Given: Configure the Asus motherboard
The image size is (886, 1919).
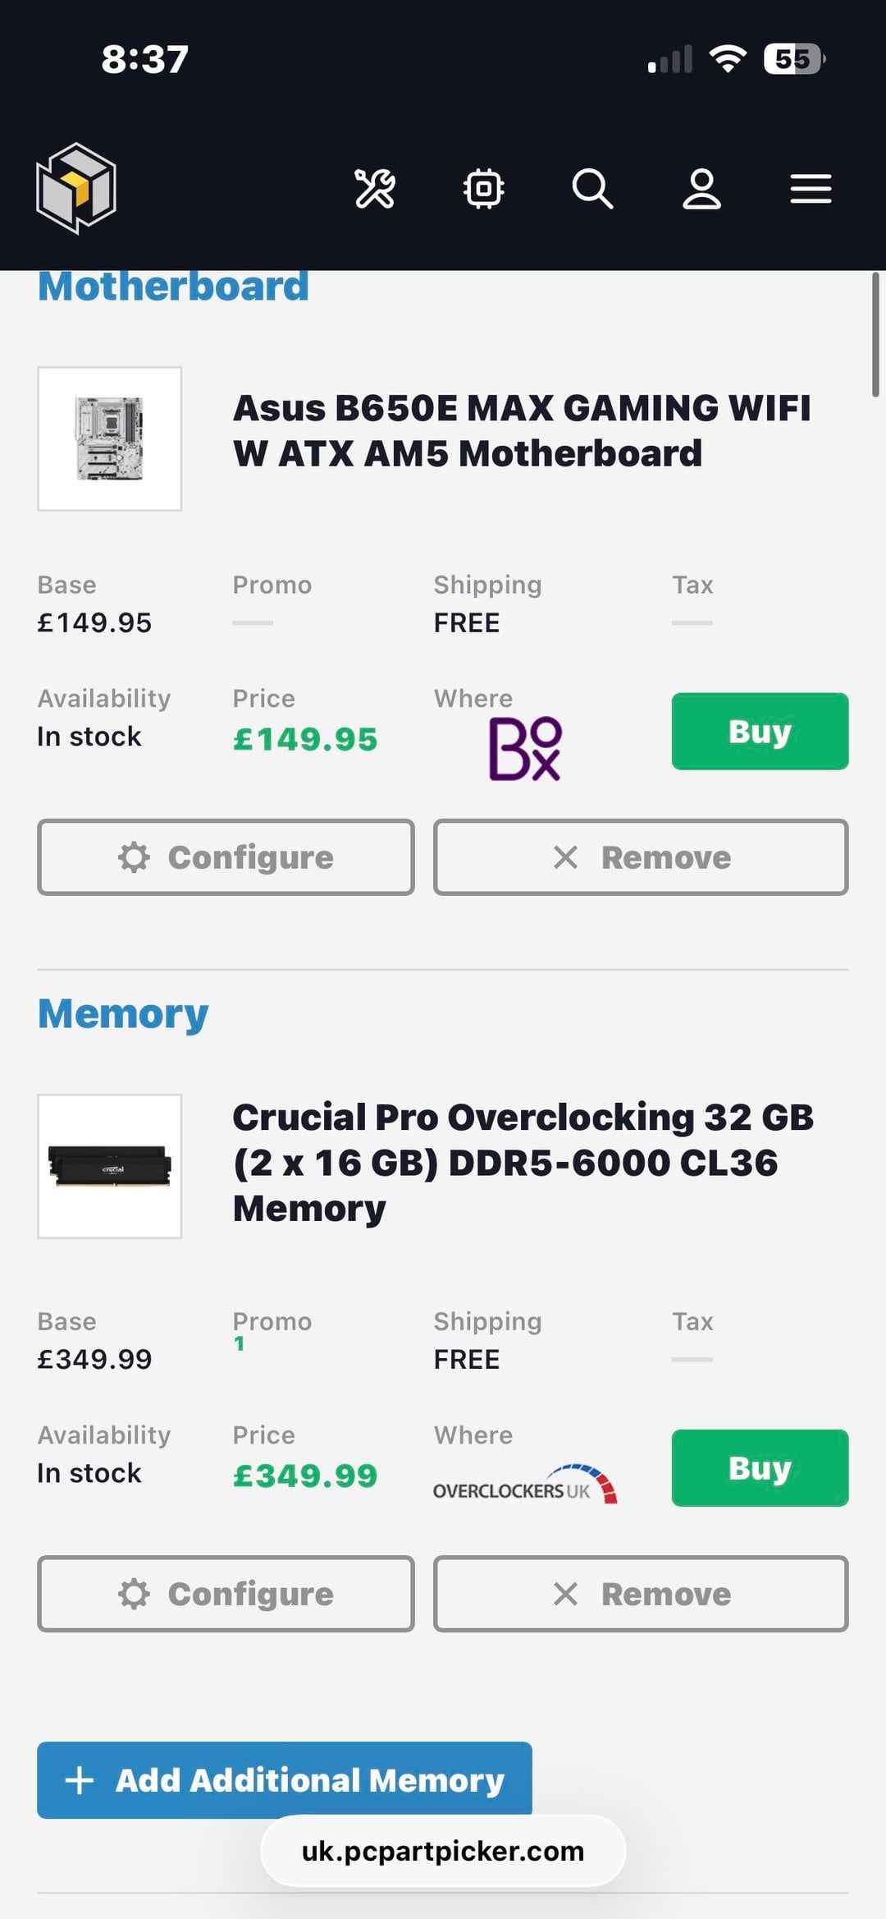Looking at the screenshot, I should [x=226, y=857].
